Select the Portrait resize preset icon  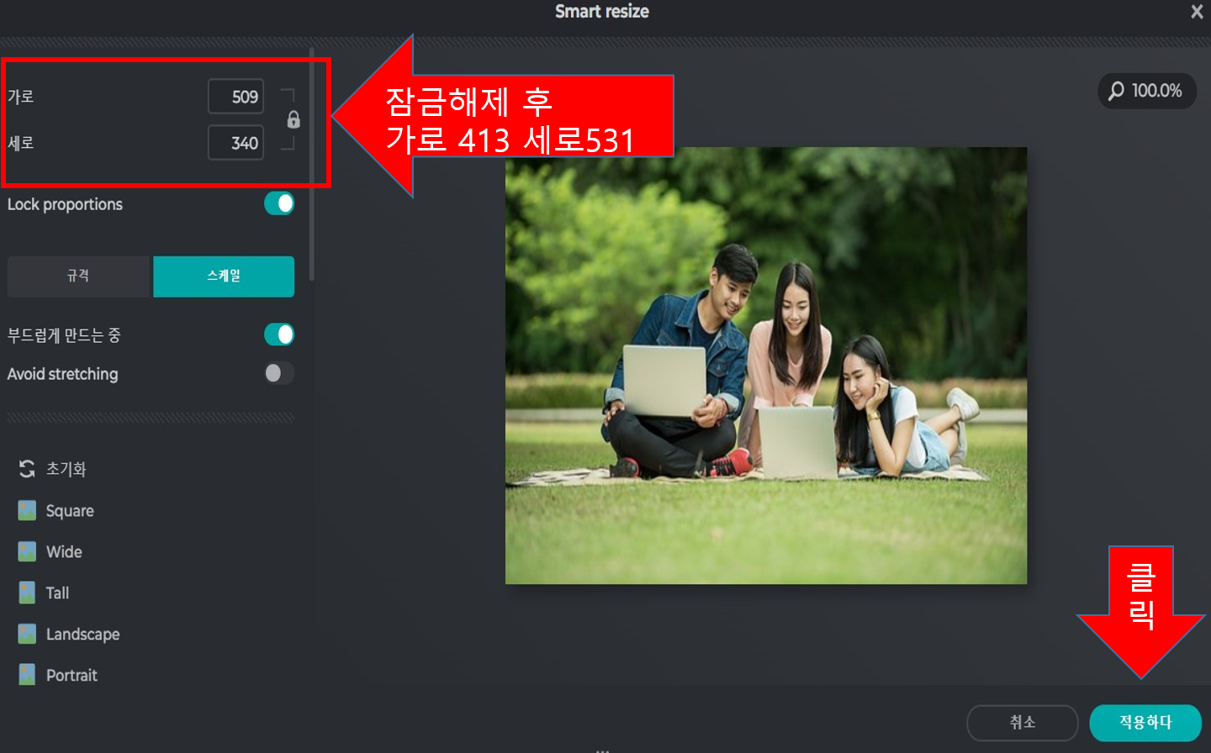tap(29, 675)
